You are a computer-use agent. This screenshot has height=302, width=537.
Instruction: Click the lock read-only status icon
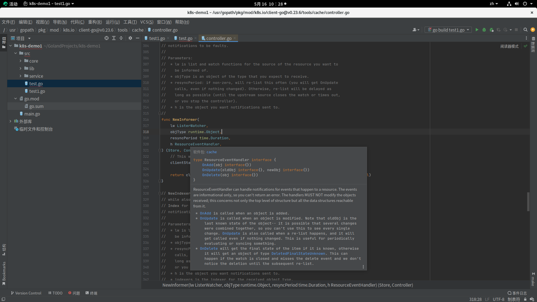[525, 299]
